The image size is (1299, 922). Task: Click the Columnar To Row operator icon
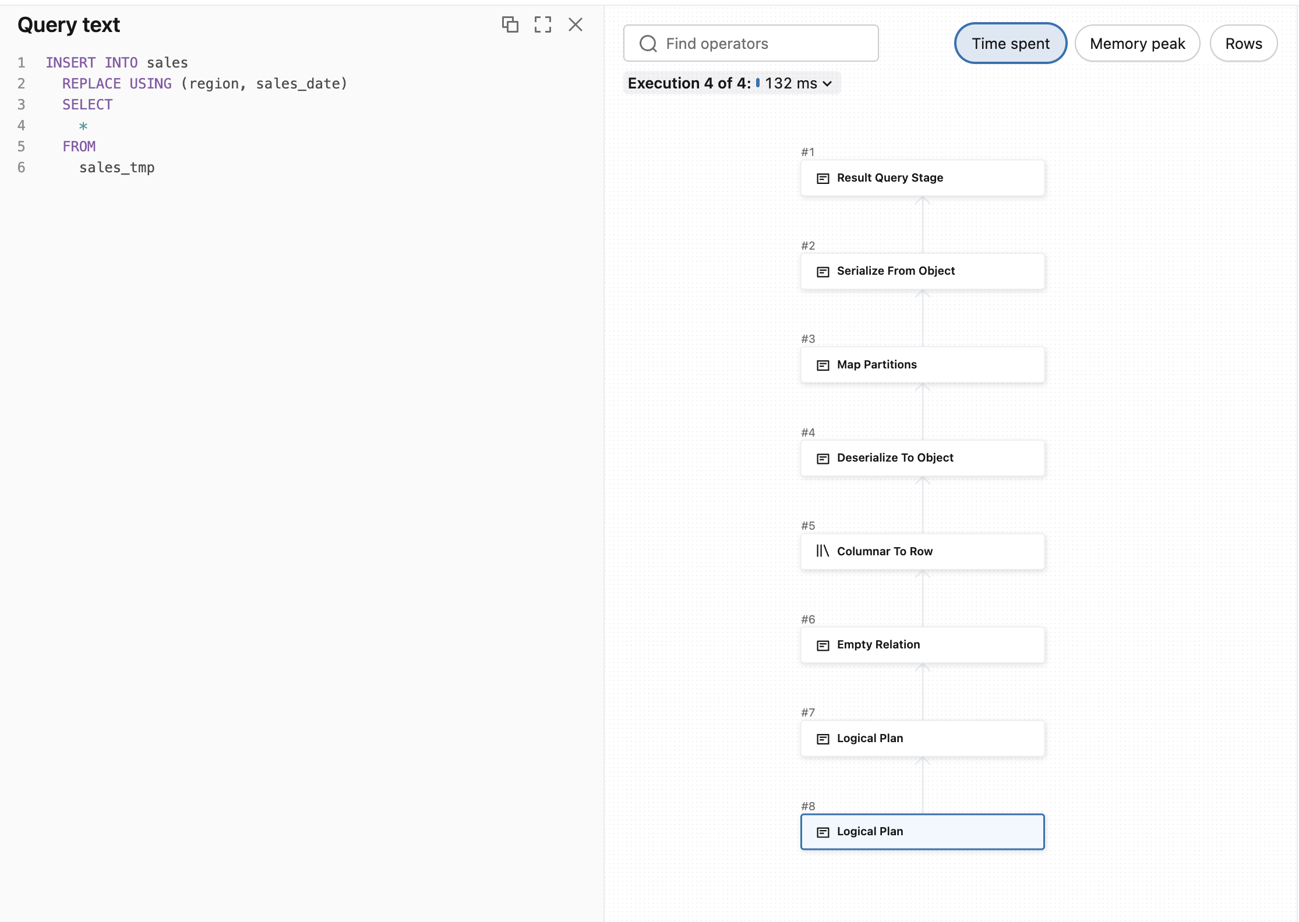822,551
